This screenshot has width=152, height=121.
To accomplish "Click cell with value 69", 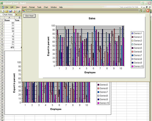I will coord(9,28).
